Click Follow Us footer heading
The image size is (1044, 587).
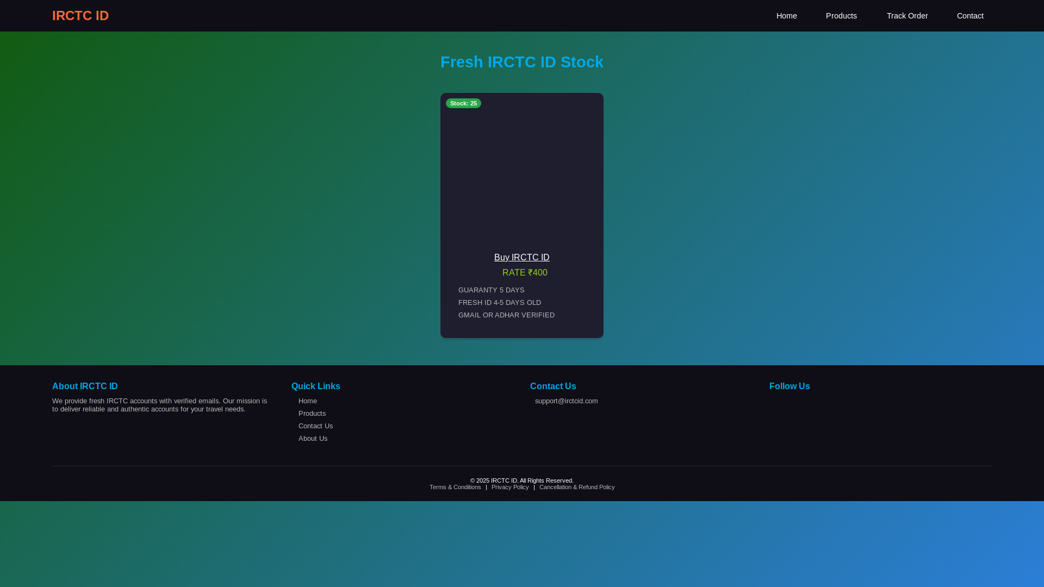click(x=790, y=386)
